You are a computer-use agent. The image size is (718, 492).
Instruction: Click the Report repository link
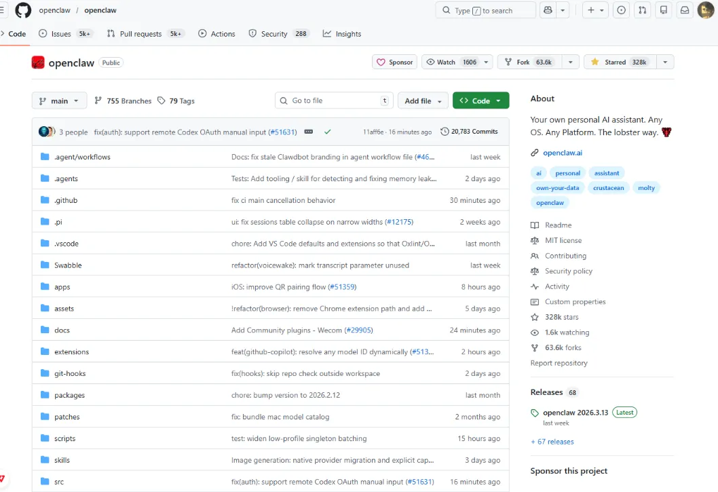tap(559, 363)
